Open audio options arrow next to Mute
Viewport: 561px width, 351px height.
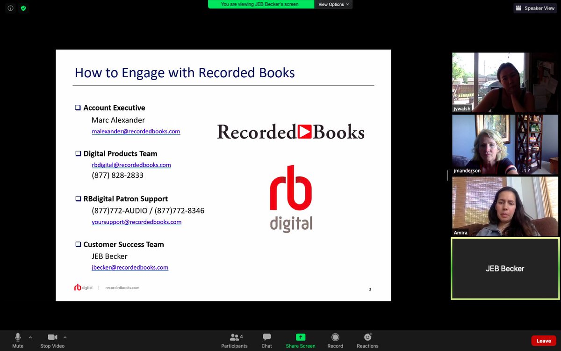click(x=30, y=337)
